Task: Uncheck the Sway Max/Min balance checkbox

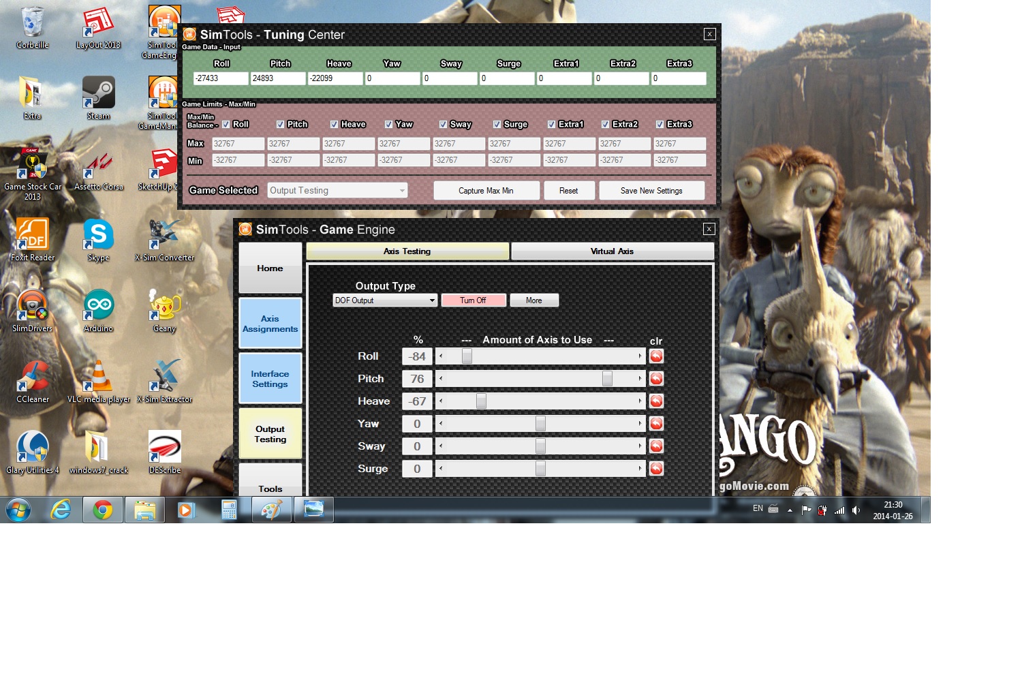Action: point(443,125)
